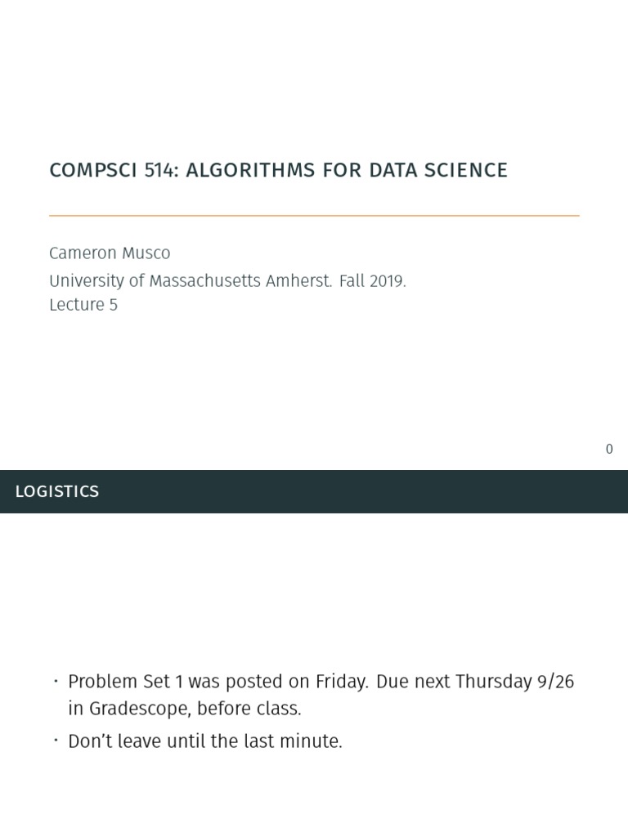
Task: Click the orange divider line under title
Action: tap(314, 216)
